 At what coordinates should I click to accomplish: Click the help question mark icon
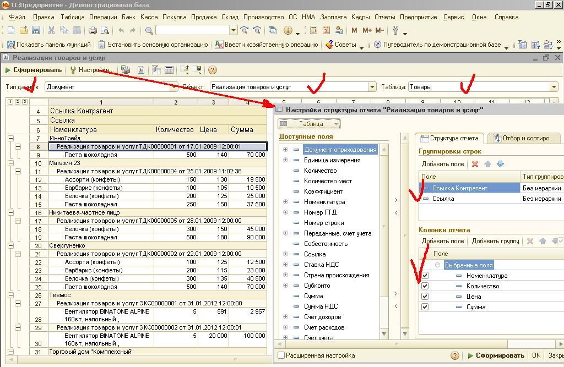tap(212, 70)
